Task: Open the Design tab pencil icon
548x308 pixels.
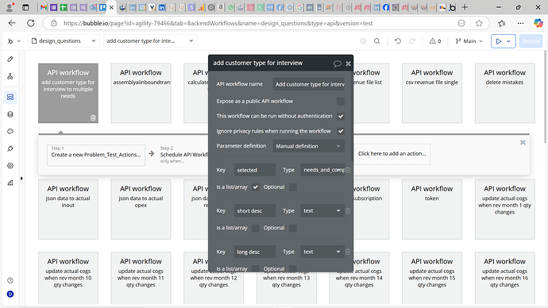Action: tap(10, 59)
